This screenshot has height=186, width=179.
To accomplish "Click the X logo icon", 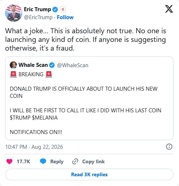I will (x=169, y=9).
